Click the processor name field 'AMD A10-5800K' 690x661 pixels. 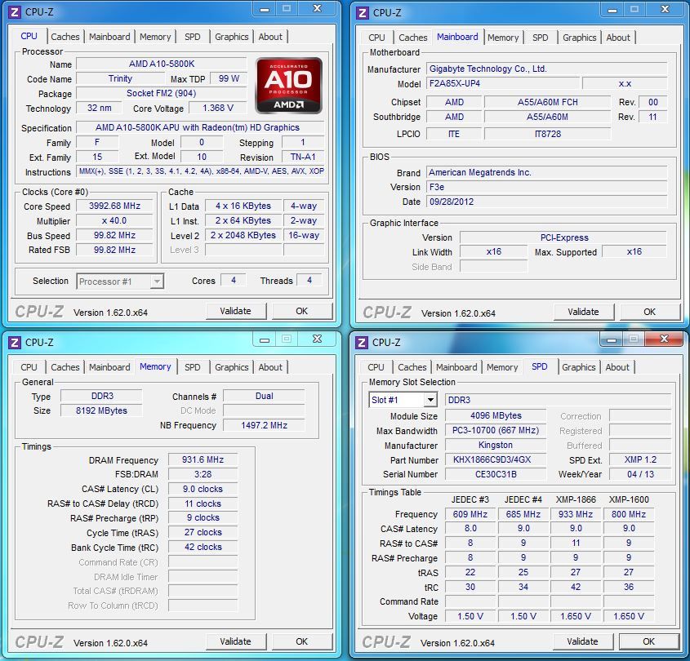(162, 64)
